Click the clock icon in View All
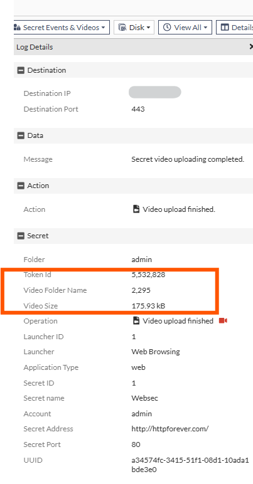The image size is (253, 484). click(167, 28)
